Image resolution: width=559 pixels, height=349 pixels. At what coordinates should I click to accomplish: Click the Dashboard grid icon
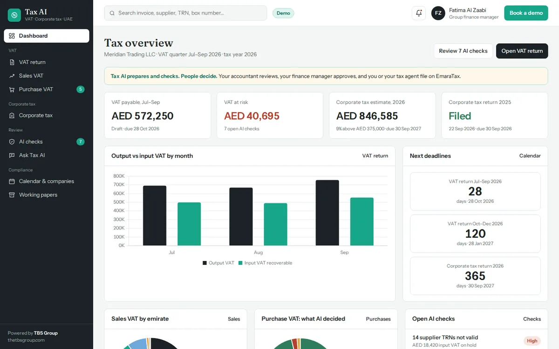coord(12,36)
